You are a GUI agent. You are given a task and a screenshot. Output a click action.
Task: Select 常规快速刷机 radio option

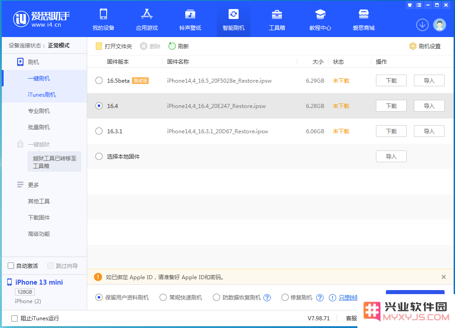coord(163,297)
